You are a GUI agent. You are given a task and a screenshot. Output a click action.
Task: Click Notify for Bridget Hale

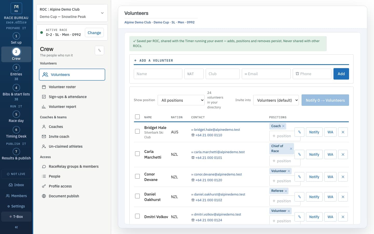coord(314,132)
